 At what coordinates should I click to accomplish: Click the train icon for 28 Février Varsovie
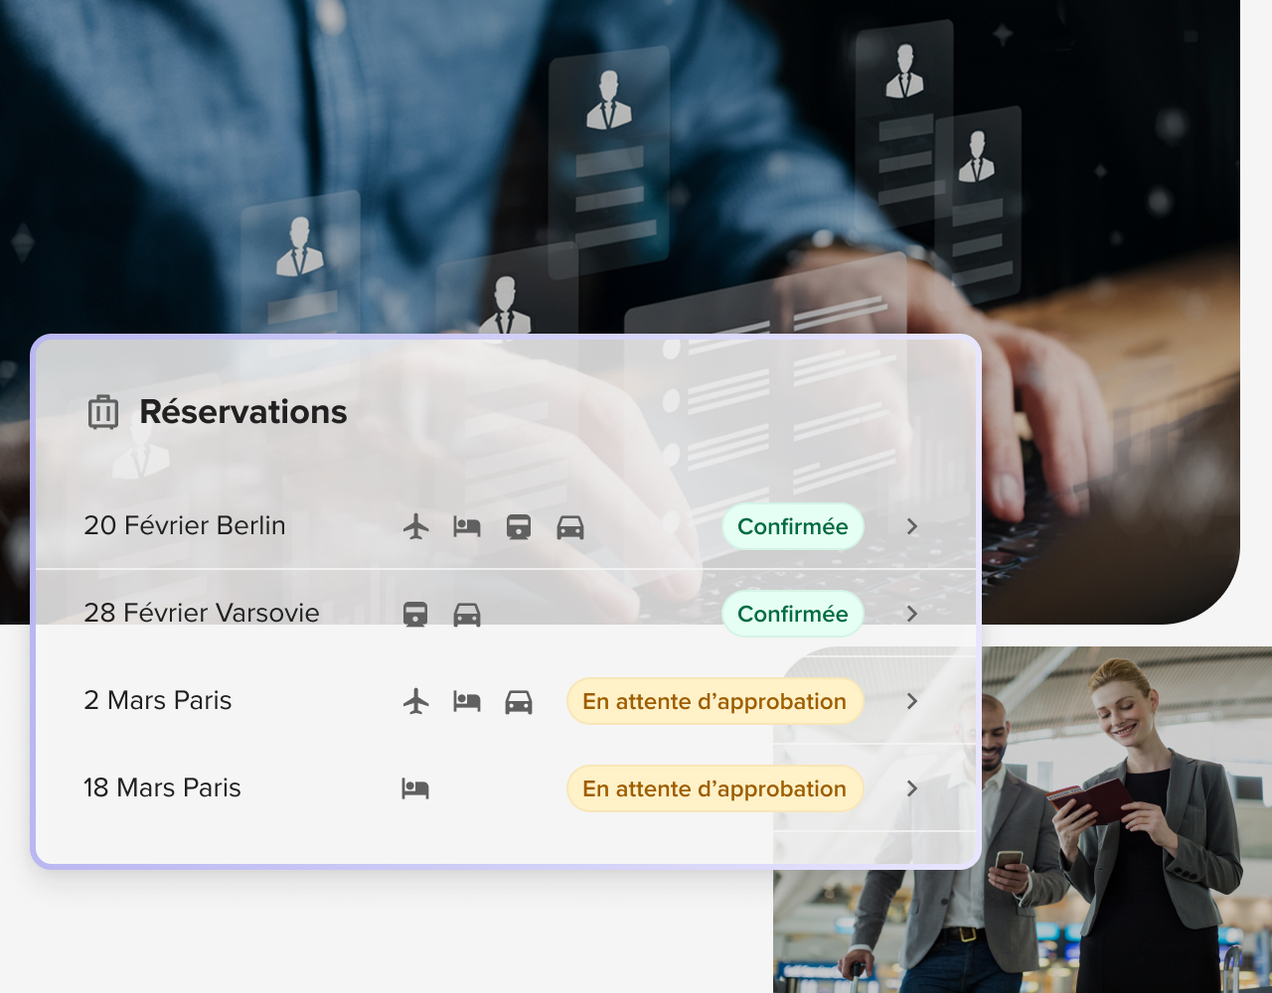click(x=415, y=614)
